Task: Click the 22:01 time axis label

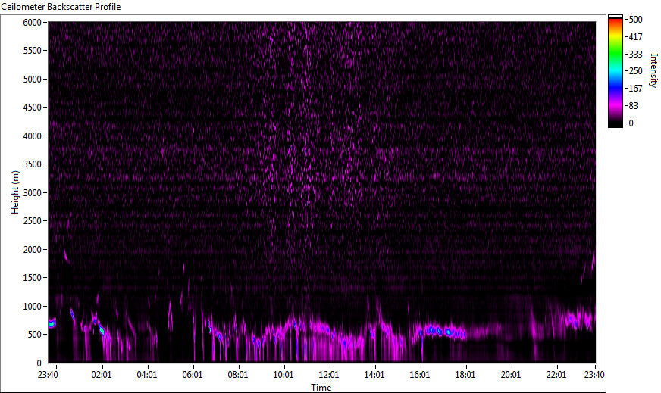Action: (556, 375)
